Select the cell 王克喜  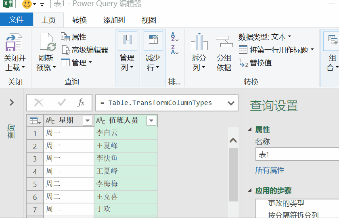[x=126, y=197]
